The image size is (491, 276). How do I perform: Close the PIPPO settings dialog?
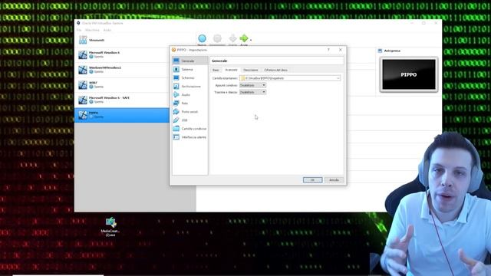pos(341,50)
